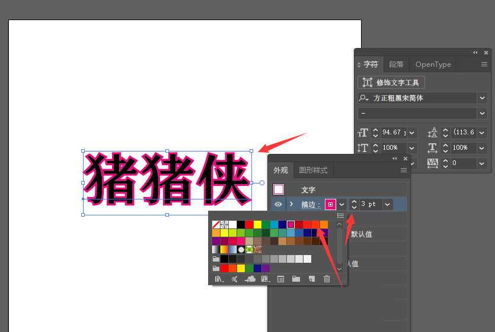Pick the yellow swatch in the top row

(258, 224)
